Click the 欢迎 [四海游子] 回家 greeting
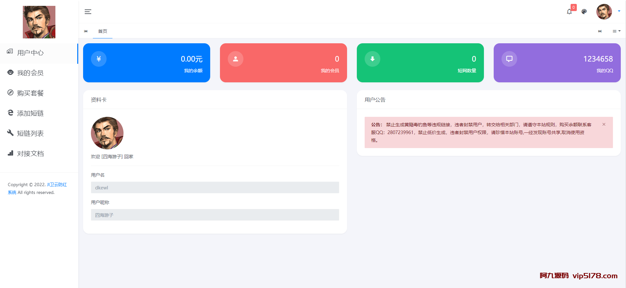Screen dimensions: 626x288 coord(112,157)
